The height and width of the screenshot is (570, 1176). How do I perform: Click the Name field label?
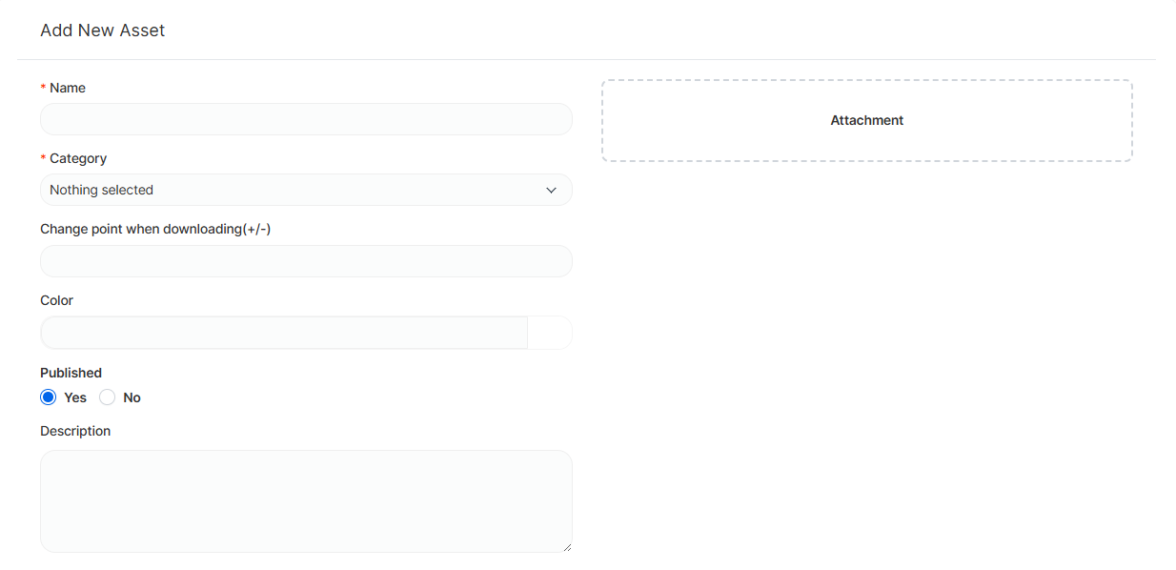(67, 88)
